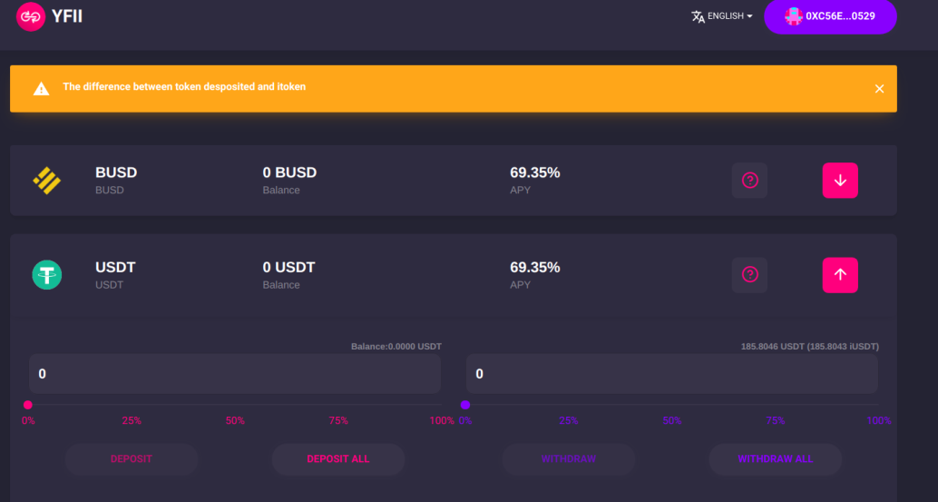Image resolution: width=938 pixels, height=502 pixels.
Task: Click the WITHDRAW button
Action: click(568, 459)
